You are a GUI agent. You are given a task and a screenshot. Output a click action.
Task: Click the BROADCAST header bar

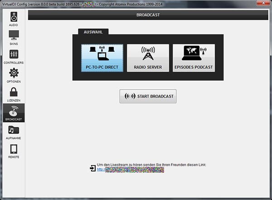tap(148, 15)
